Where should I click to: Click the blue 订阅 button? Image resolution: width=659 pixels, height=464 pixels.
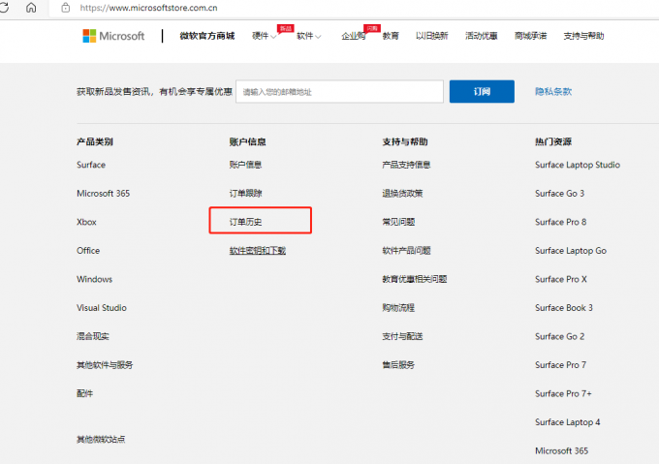[x=482, y=91]
